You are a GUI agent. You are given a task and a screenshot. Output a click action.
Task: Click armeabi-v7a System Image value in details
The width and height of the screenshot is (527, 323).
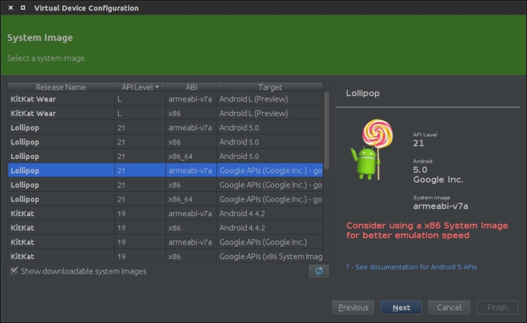coord(440,206)
